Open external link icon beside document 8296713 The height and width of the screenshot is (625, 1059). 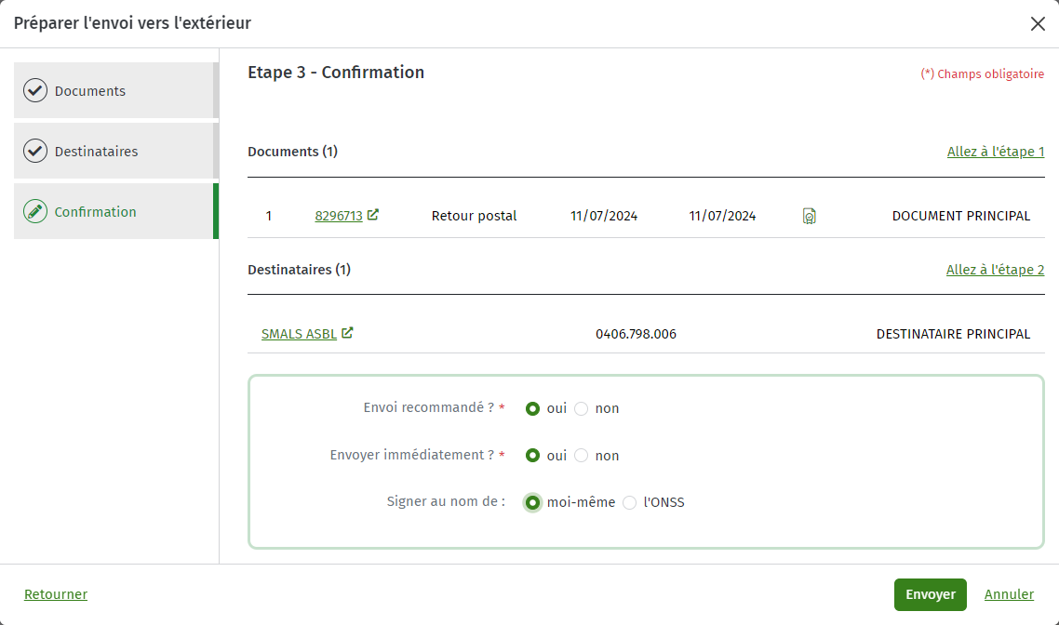373,215
